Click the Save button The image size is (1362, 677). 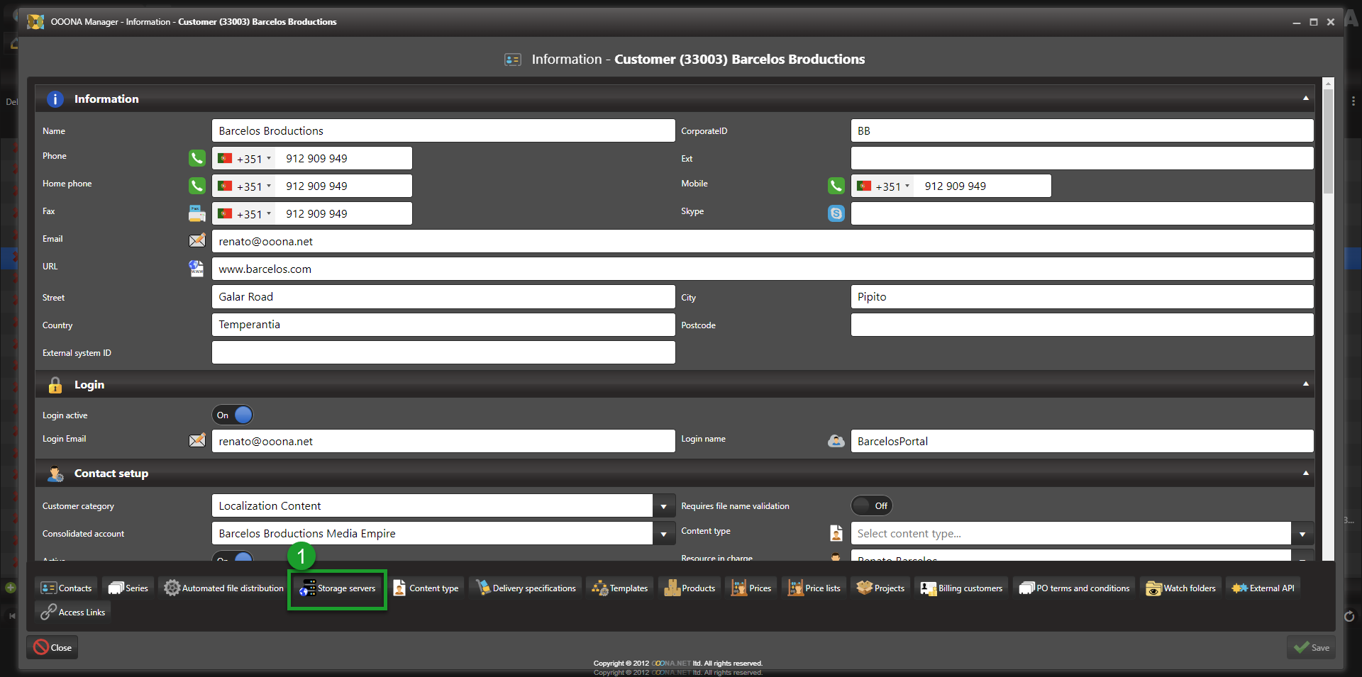click(x=1311, y=647)
